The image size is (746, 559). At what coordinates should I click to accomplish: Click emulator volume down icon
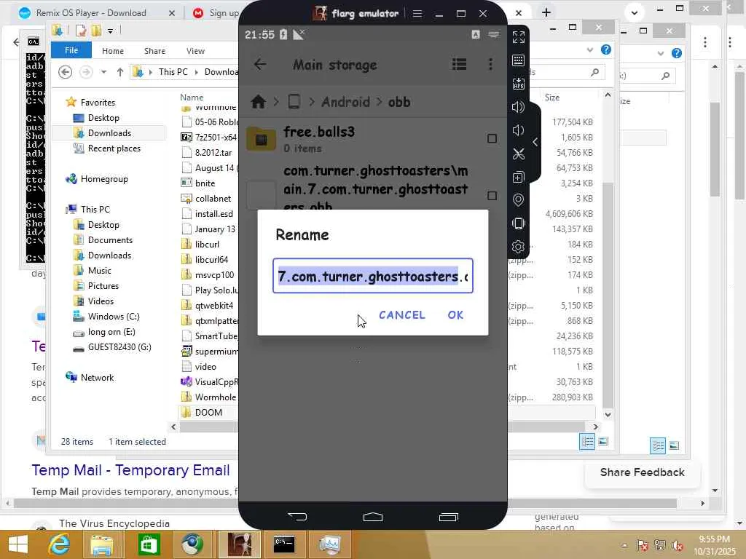519,130
